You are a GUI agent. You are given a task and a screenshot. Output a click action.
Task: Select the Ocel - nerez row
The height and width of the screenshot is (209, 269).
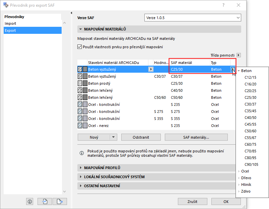tap(156, 126)
